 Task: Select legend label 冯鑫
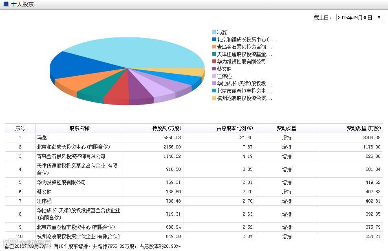(222, 32)
